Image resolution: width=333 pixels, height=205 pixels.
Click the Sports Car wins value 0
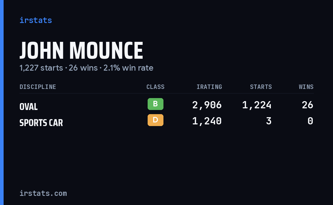[x=311, y=121]
